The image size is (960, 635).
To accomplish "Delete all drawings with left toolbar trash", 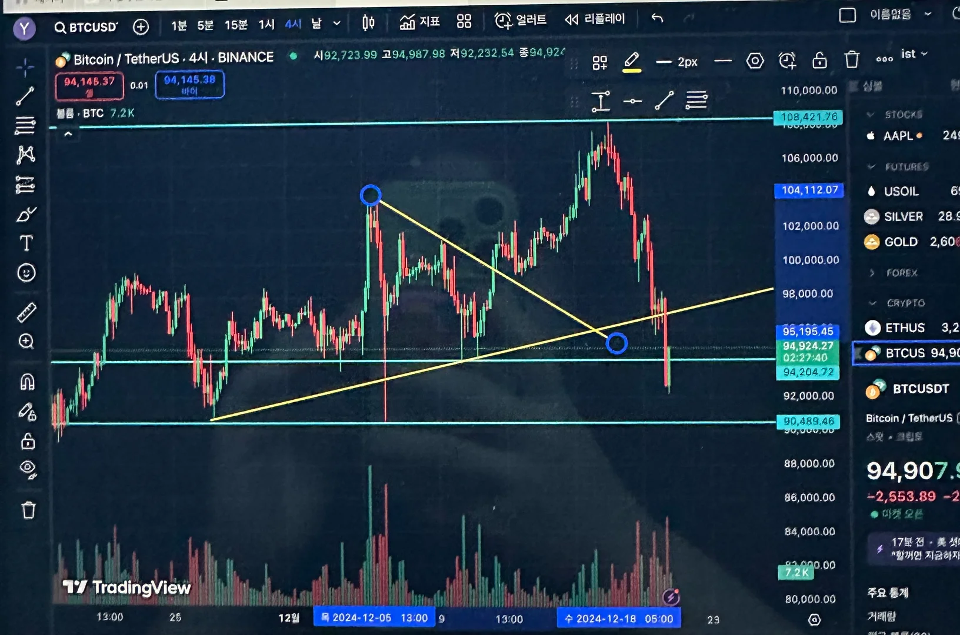I will (28, 510).
